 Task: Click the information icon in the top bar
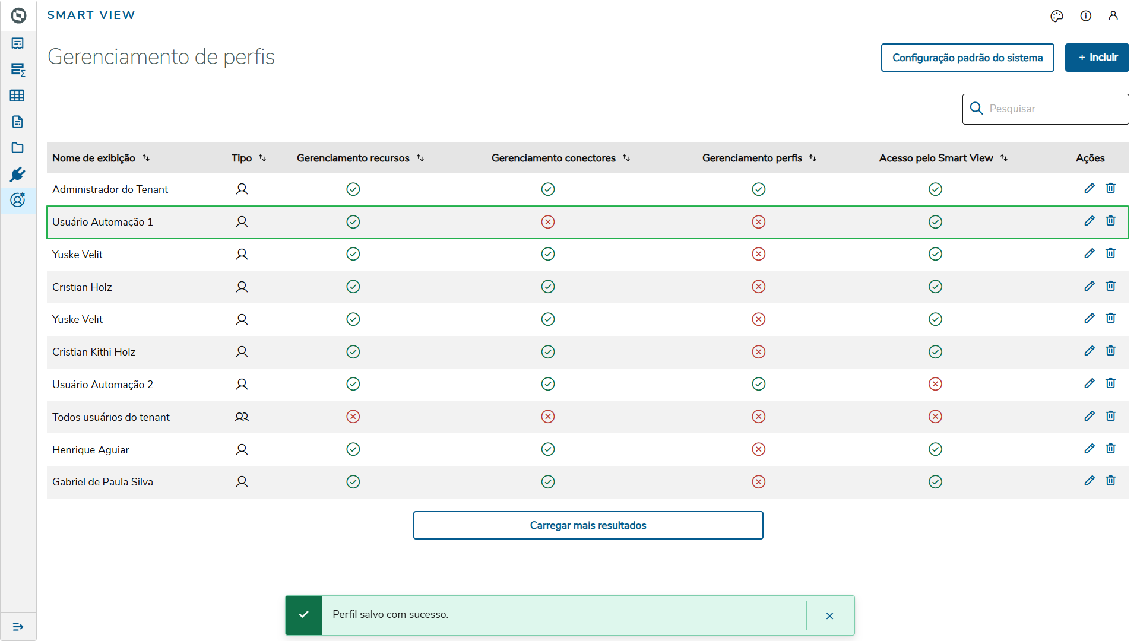tap(1086, 16)
